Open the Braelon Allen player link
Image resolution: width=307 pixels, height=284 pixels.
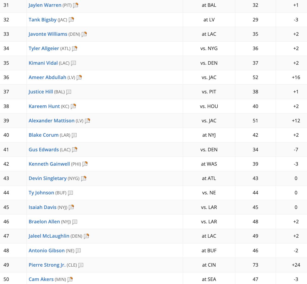[x=44, y=222]
